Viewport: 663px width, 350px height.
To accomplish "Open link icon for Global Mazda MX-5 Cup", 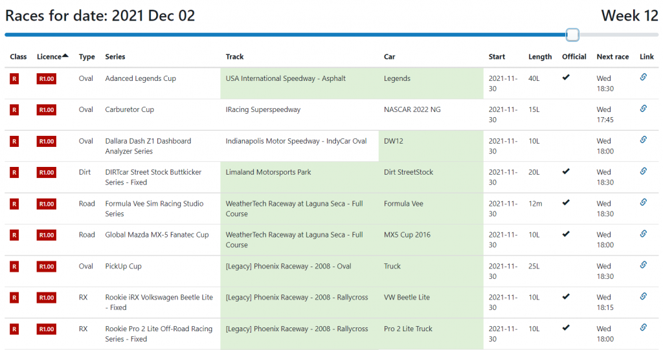I will click(x=643, y=234).
